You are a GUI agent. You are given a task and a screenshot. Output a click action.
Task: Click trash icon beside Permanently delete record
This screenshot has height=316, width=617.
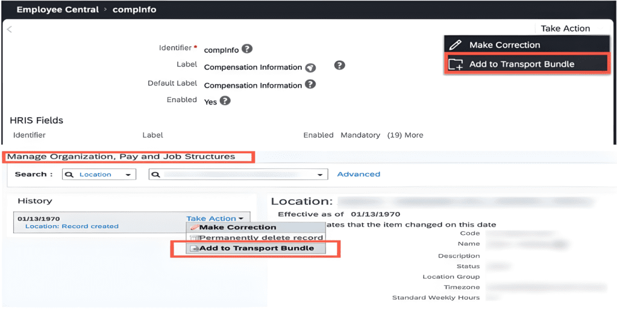194,238
